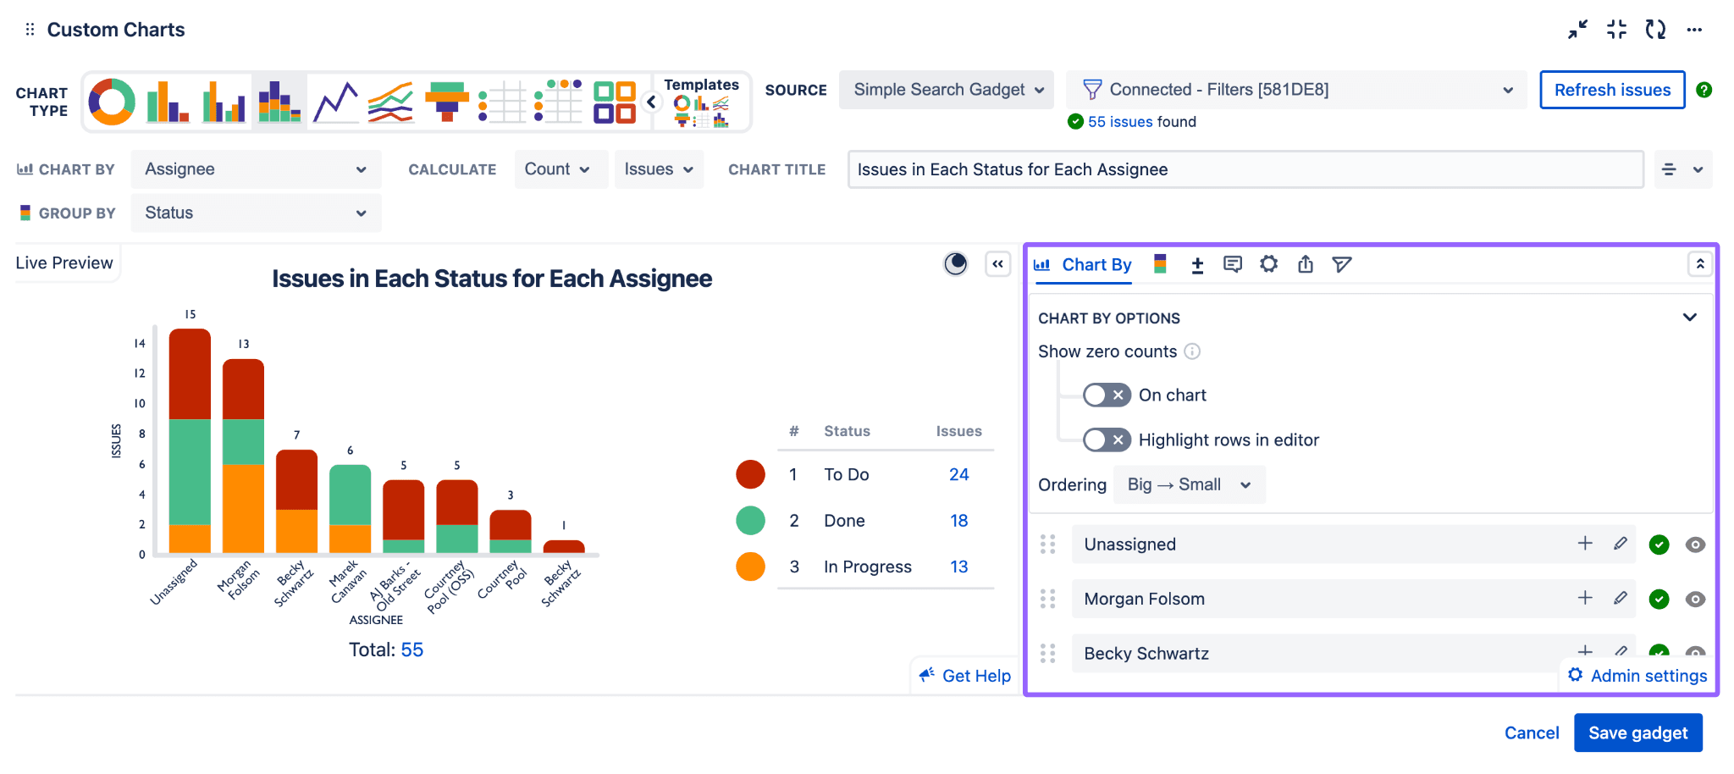This screenshot has height=774, width=1734.
Task: Click the red To Do color swatch
Action: (750, 475)
